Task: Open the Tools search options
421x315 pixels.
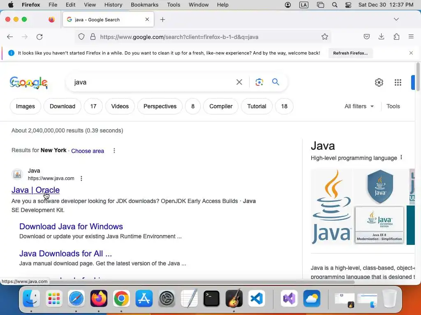Action: (393, 106)
